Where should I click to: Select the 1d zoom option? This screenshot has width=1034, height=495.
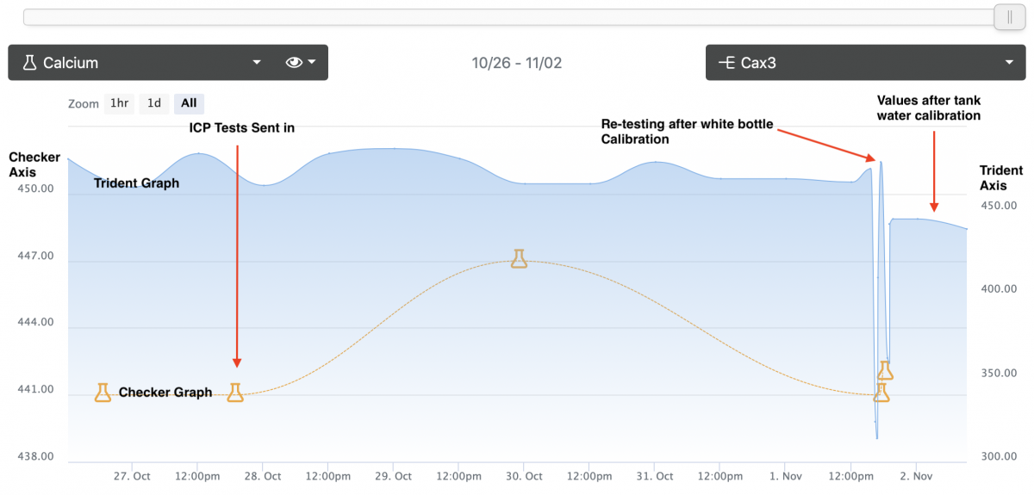153,103
